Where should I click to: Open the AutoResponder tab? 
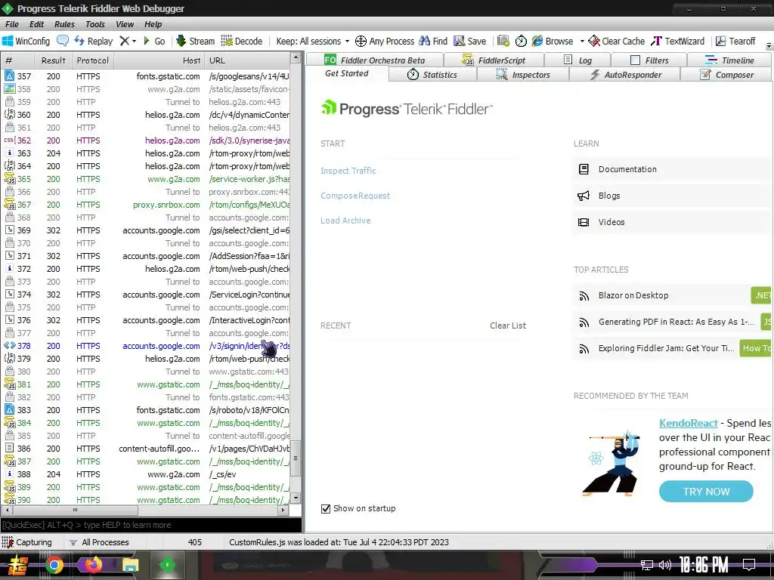click(624, 75)
